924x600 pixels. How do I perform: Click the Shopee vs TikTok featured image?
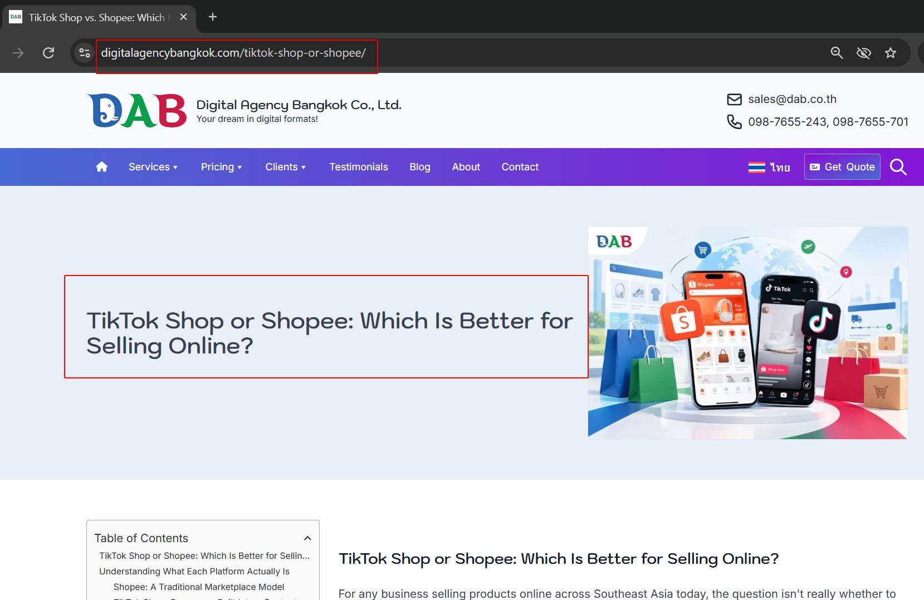[x=748, y=333]
